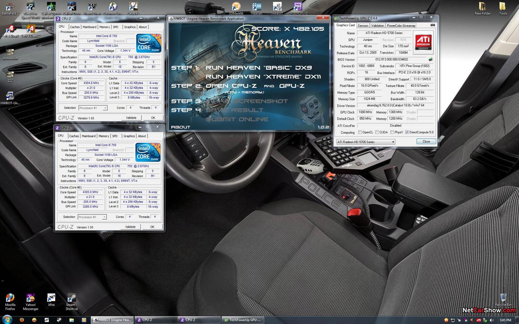Open the Recycle Bin
The width and height of the screenshot is (519, 324).
503,300
